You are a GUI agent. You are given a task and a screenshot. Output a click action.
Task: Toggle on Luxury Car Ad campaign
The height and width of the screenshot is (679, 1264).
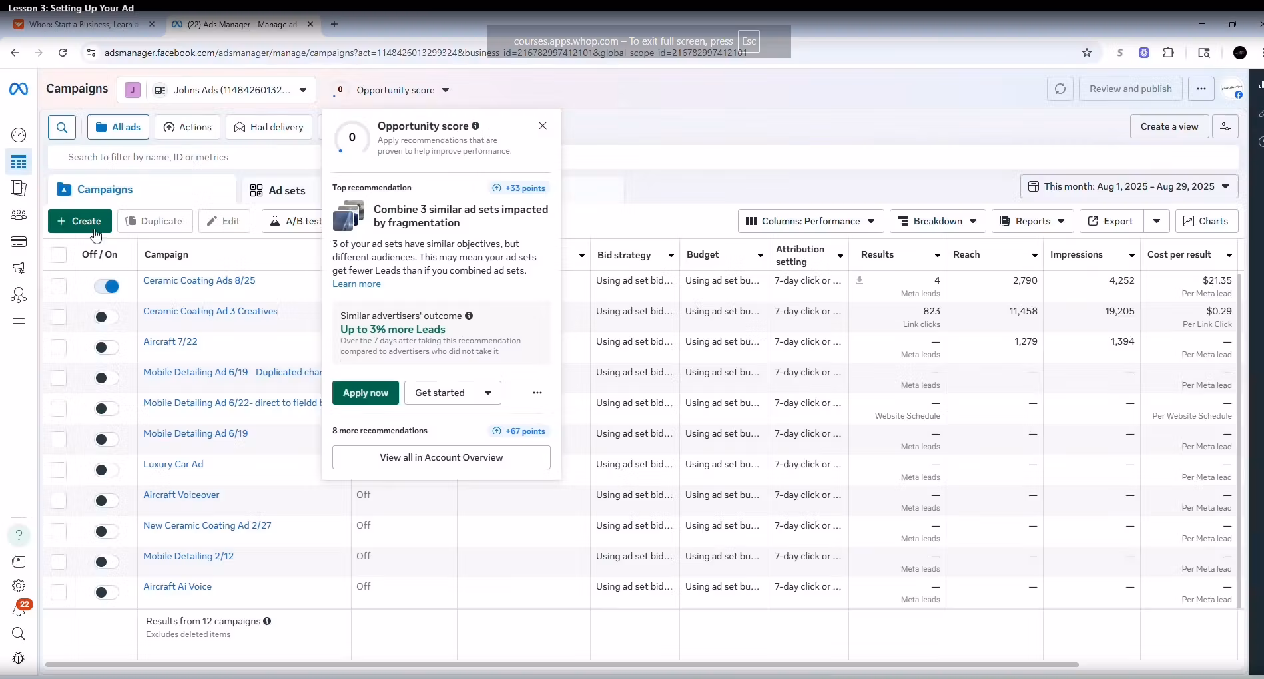pyautogui.click(x=107, y=470)
